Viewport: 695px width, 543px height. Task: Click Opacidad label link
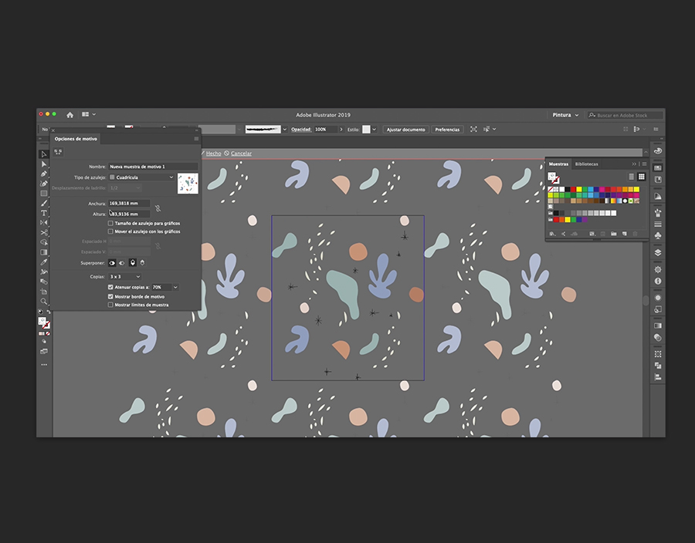click(x=301, y=130)
